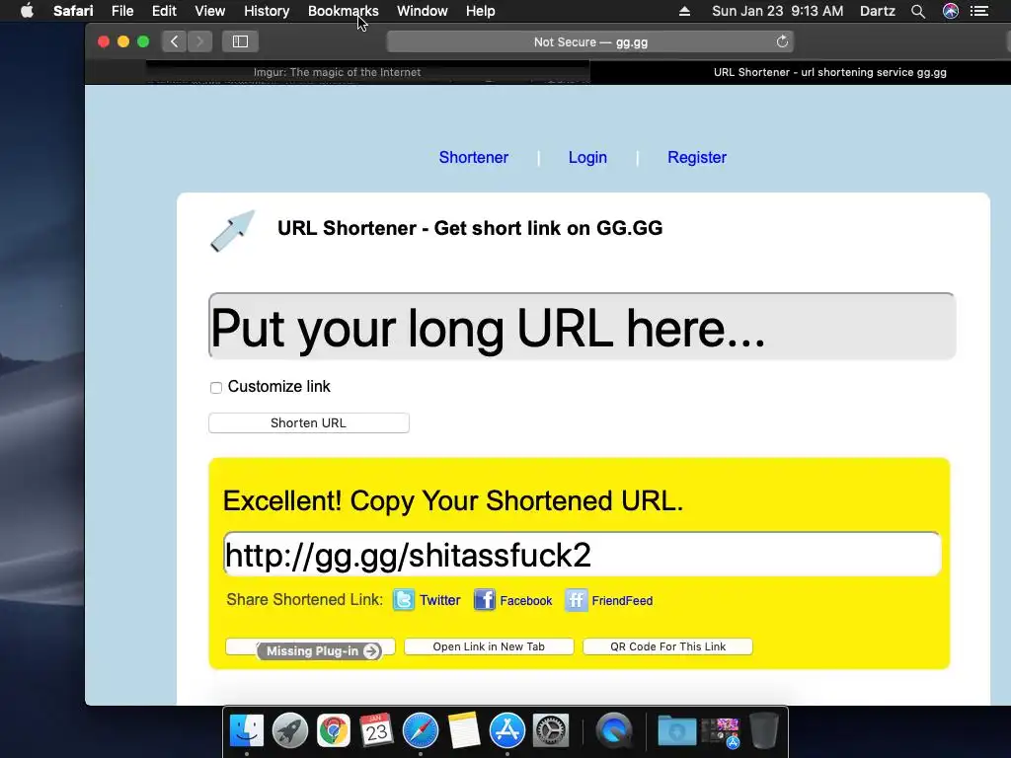Click the Twitter text link
Viewport: 1011px width, 758px height.
439,600
